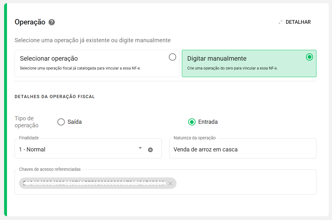The width and height of the screenshot is (332, 220).
Task: Click the 'Operação' section heading
Action: (x=30, y=22)
